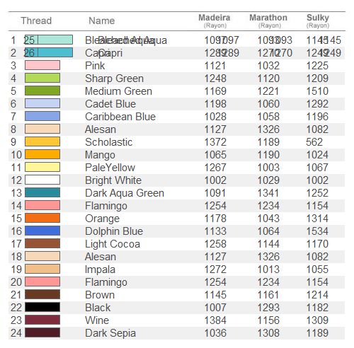Select the Caribbean Blue name text

click(x=120, y=117)
